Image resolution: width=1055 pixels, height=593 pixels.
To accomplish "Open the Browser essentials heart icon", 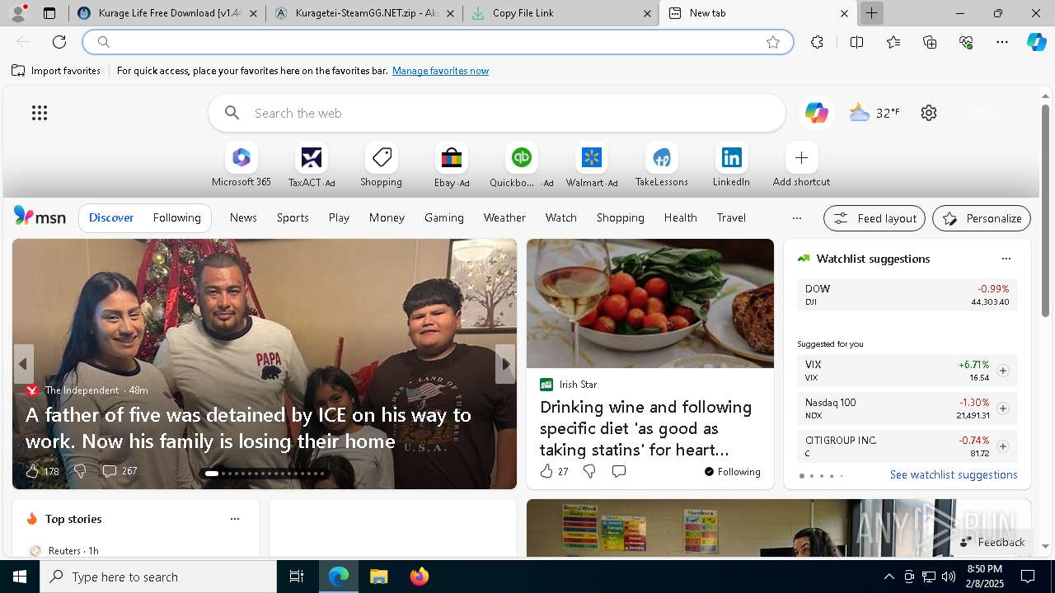I will pos(967,42).
